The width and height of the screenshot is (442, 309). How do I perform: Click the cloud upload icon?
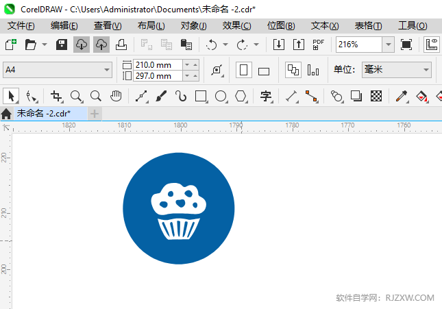[x=101, y=45]
